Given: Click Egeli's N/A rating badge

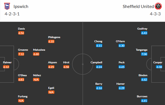Looking at the screenshot, I should [x=51, y=92].
